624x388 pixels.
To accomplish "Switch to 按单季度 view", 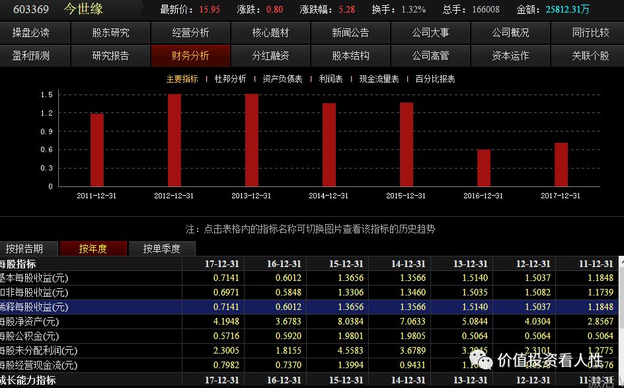I will click(162, 249).
